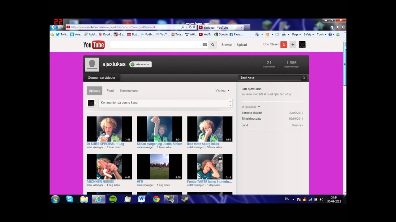Open the account avatar in the header
This screenshot has height=222, width=396.
point(302,45)
